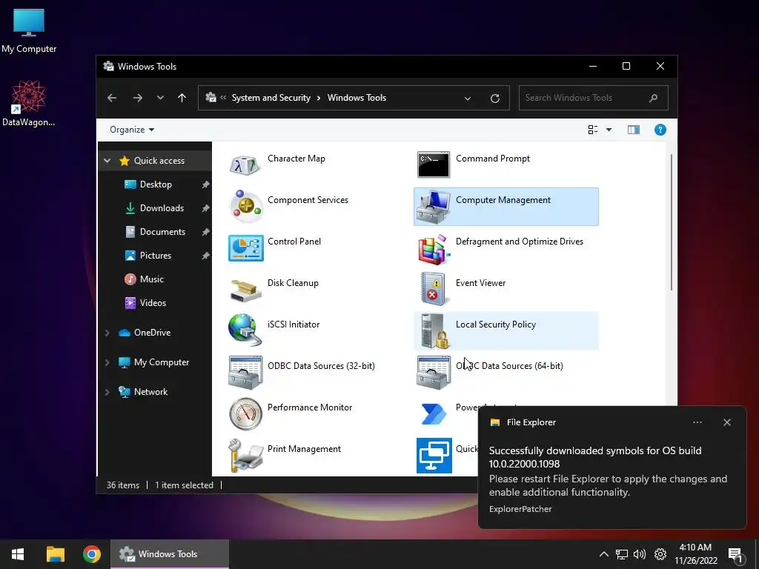Expand the OneDrive tree node
Screen dimensions: 759x569
point(107,333)
